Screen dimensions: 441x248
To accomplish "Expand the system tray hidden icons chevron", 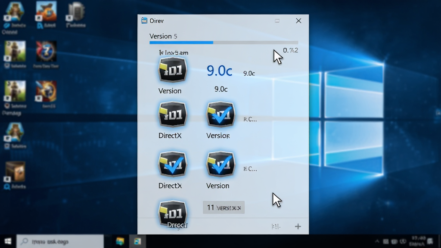I will click(x=377, y=241).
